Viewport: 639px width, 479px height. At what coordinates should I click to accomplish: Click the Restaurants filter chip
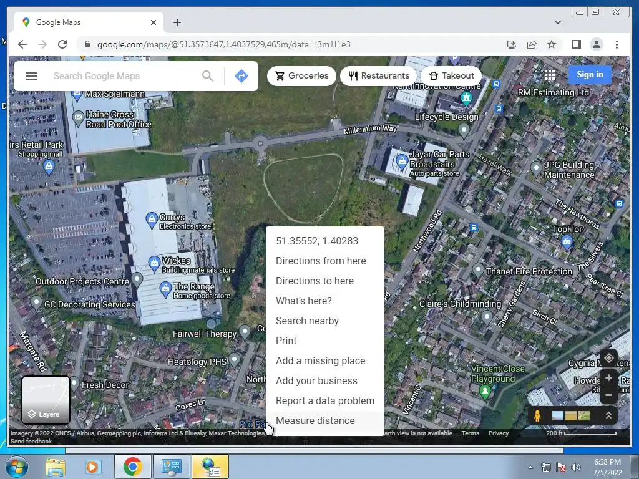click(x=379, y=75)
